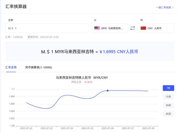Image resolution: width=178 pixels, height=133 pixels.
Task: Click the 到 field label
Action: pos(141,20)
